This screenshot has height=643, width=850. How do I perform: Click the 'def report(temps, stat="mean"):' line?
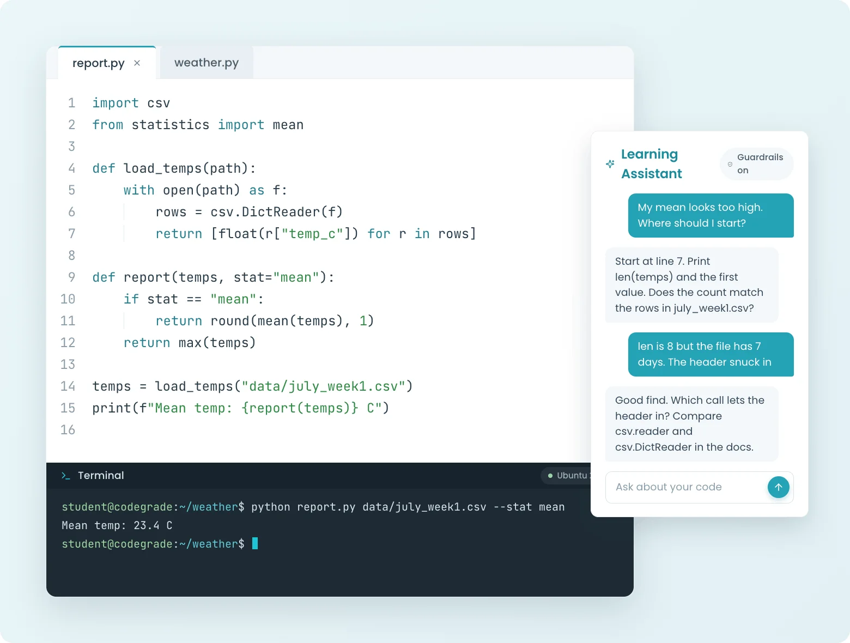[213, 277]
